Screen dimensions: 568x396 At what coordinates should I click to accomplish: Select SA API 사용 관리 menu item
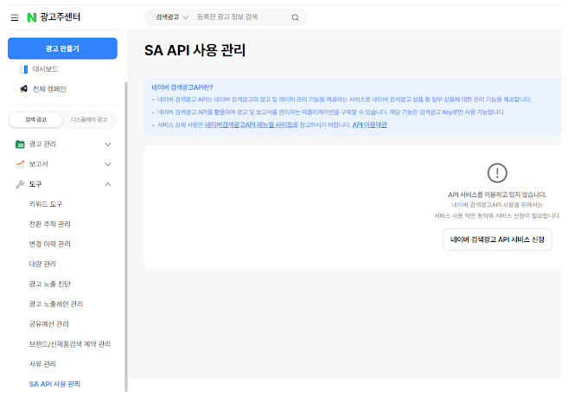54,384
